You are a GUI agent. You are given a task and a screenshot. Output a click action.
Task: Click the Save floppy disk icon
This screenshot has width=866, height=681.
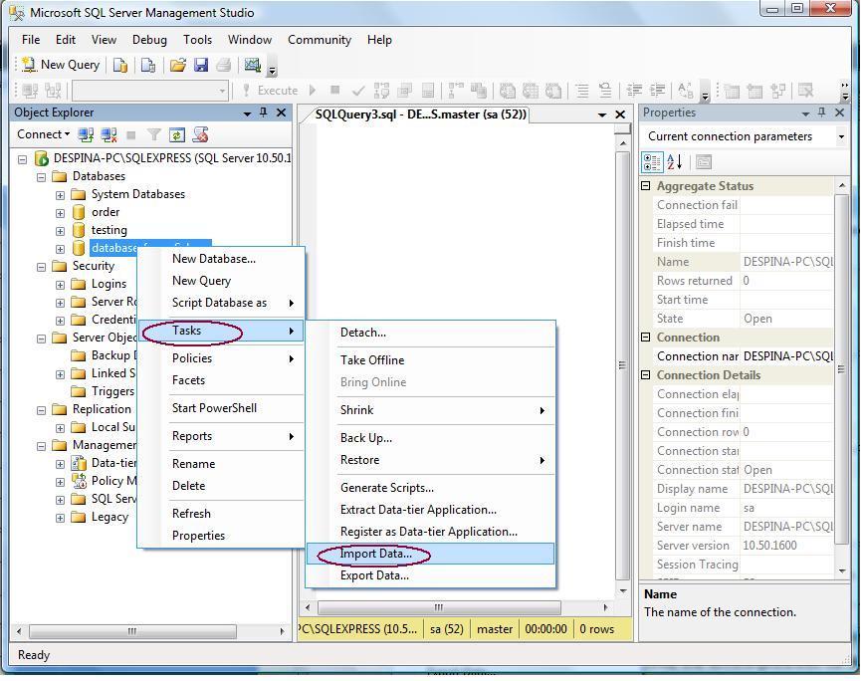click(x=201, y=65)
